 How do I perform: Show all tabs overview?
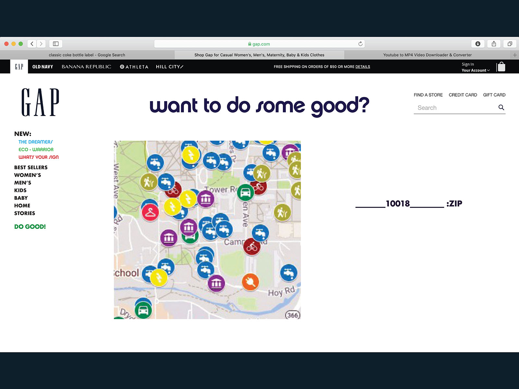510,44
